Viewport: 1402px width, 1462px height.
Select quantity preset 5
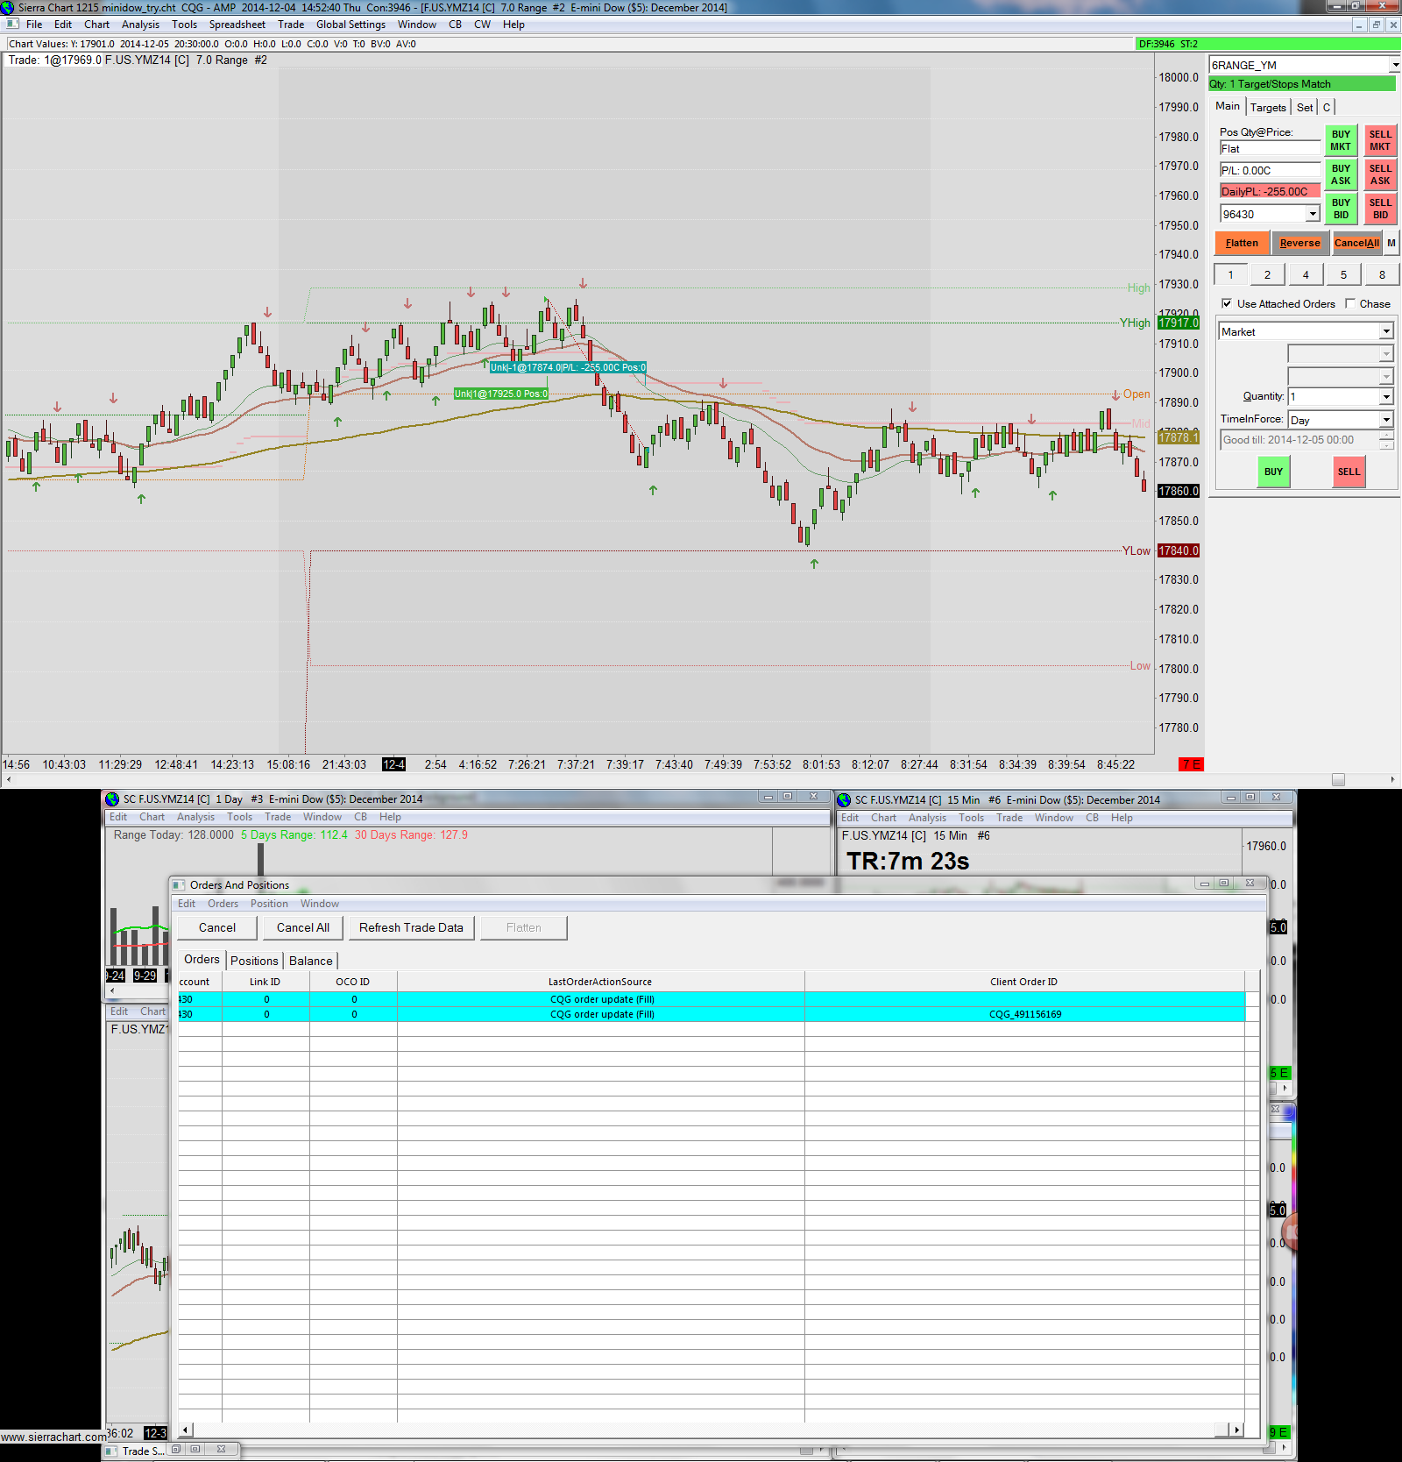[1343, 274]
